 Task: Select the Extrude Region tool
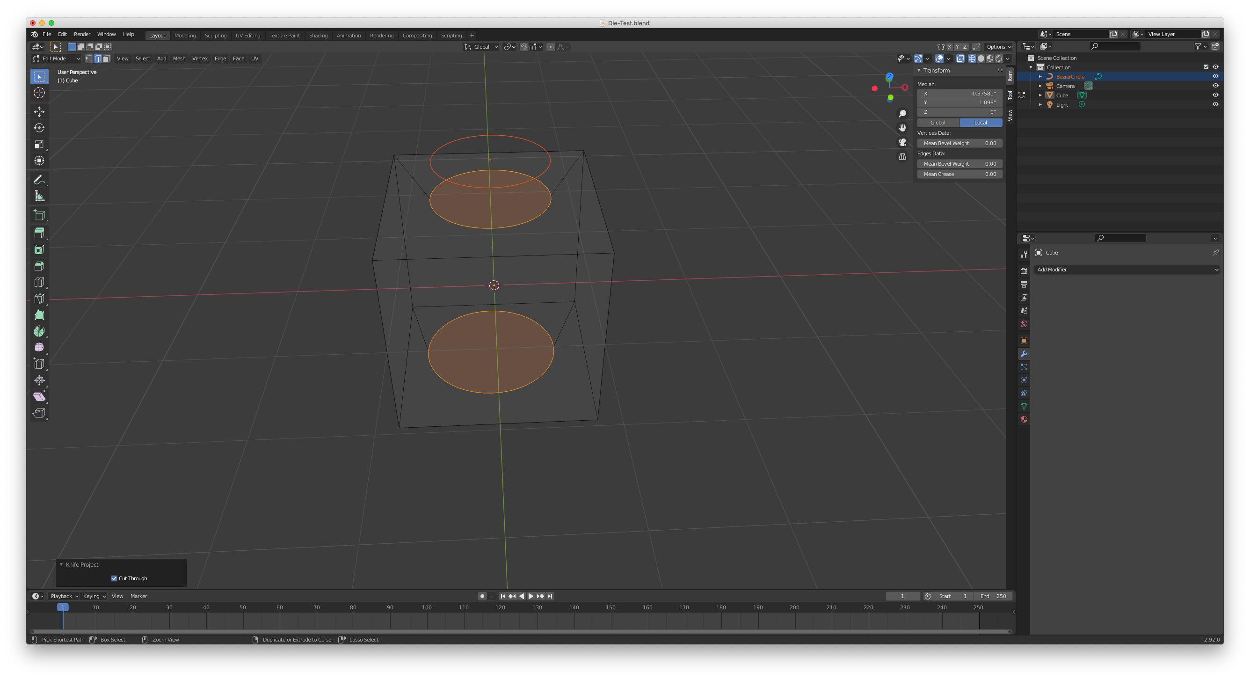39,234
